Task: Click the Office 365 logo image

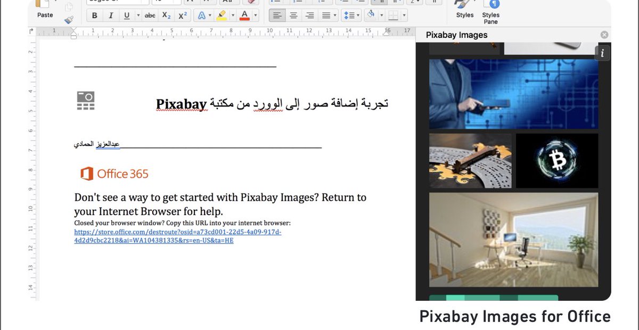Action: (114, 174)
